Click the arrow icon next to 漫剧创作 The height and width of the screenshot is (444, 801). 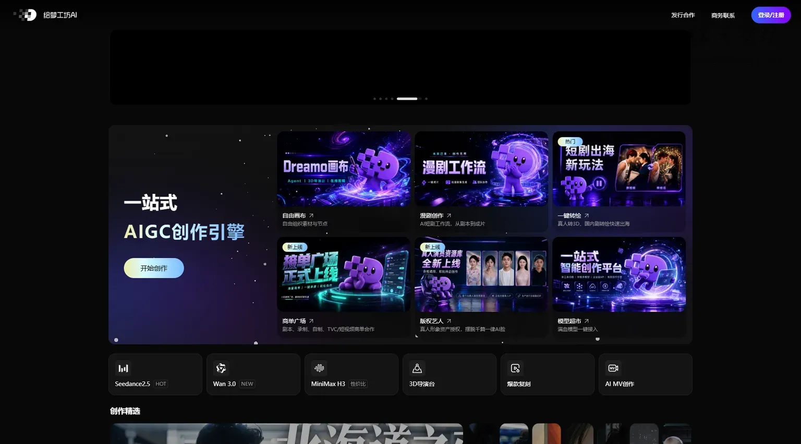449,215
